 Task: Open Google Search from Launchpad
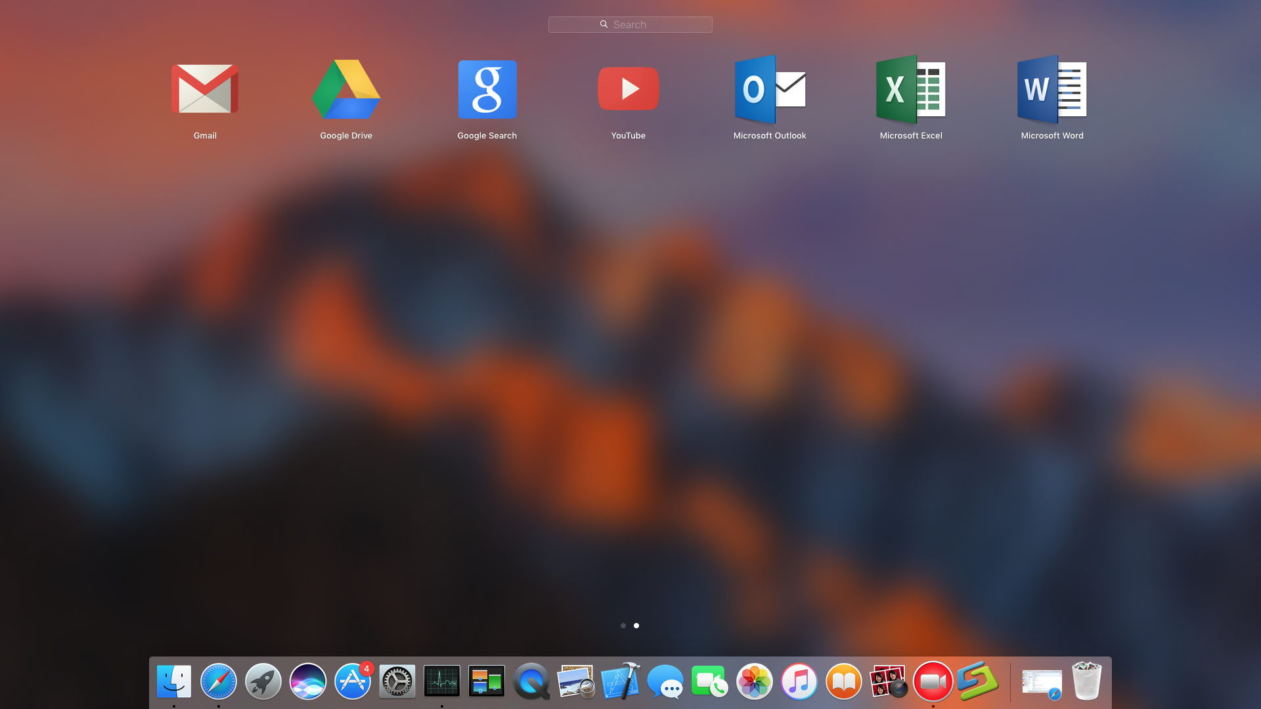[x=487, y=89]
